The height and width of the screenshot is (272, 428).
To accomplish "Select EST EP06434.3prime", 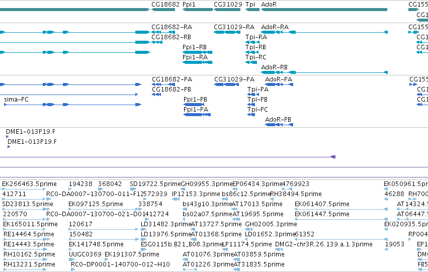I will (235, 189).
